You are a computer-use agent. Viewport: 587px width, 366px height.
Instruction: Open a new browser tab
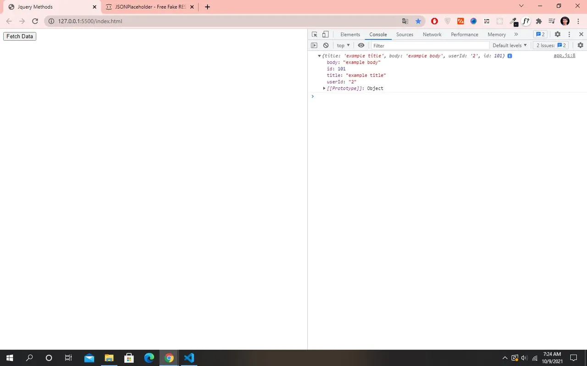click(x=207, y=7)
